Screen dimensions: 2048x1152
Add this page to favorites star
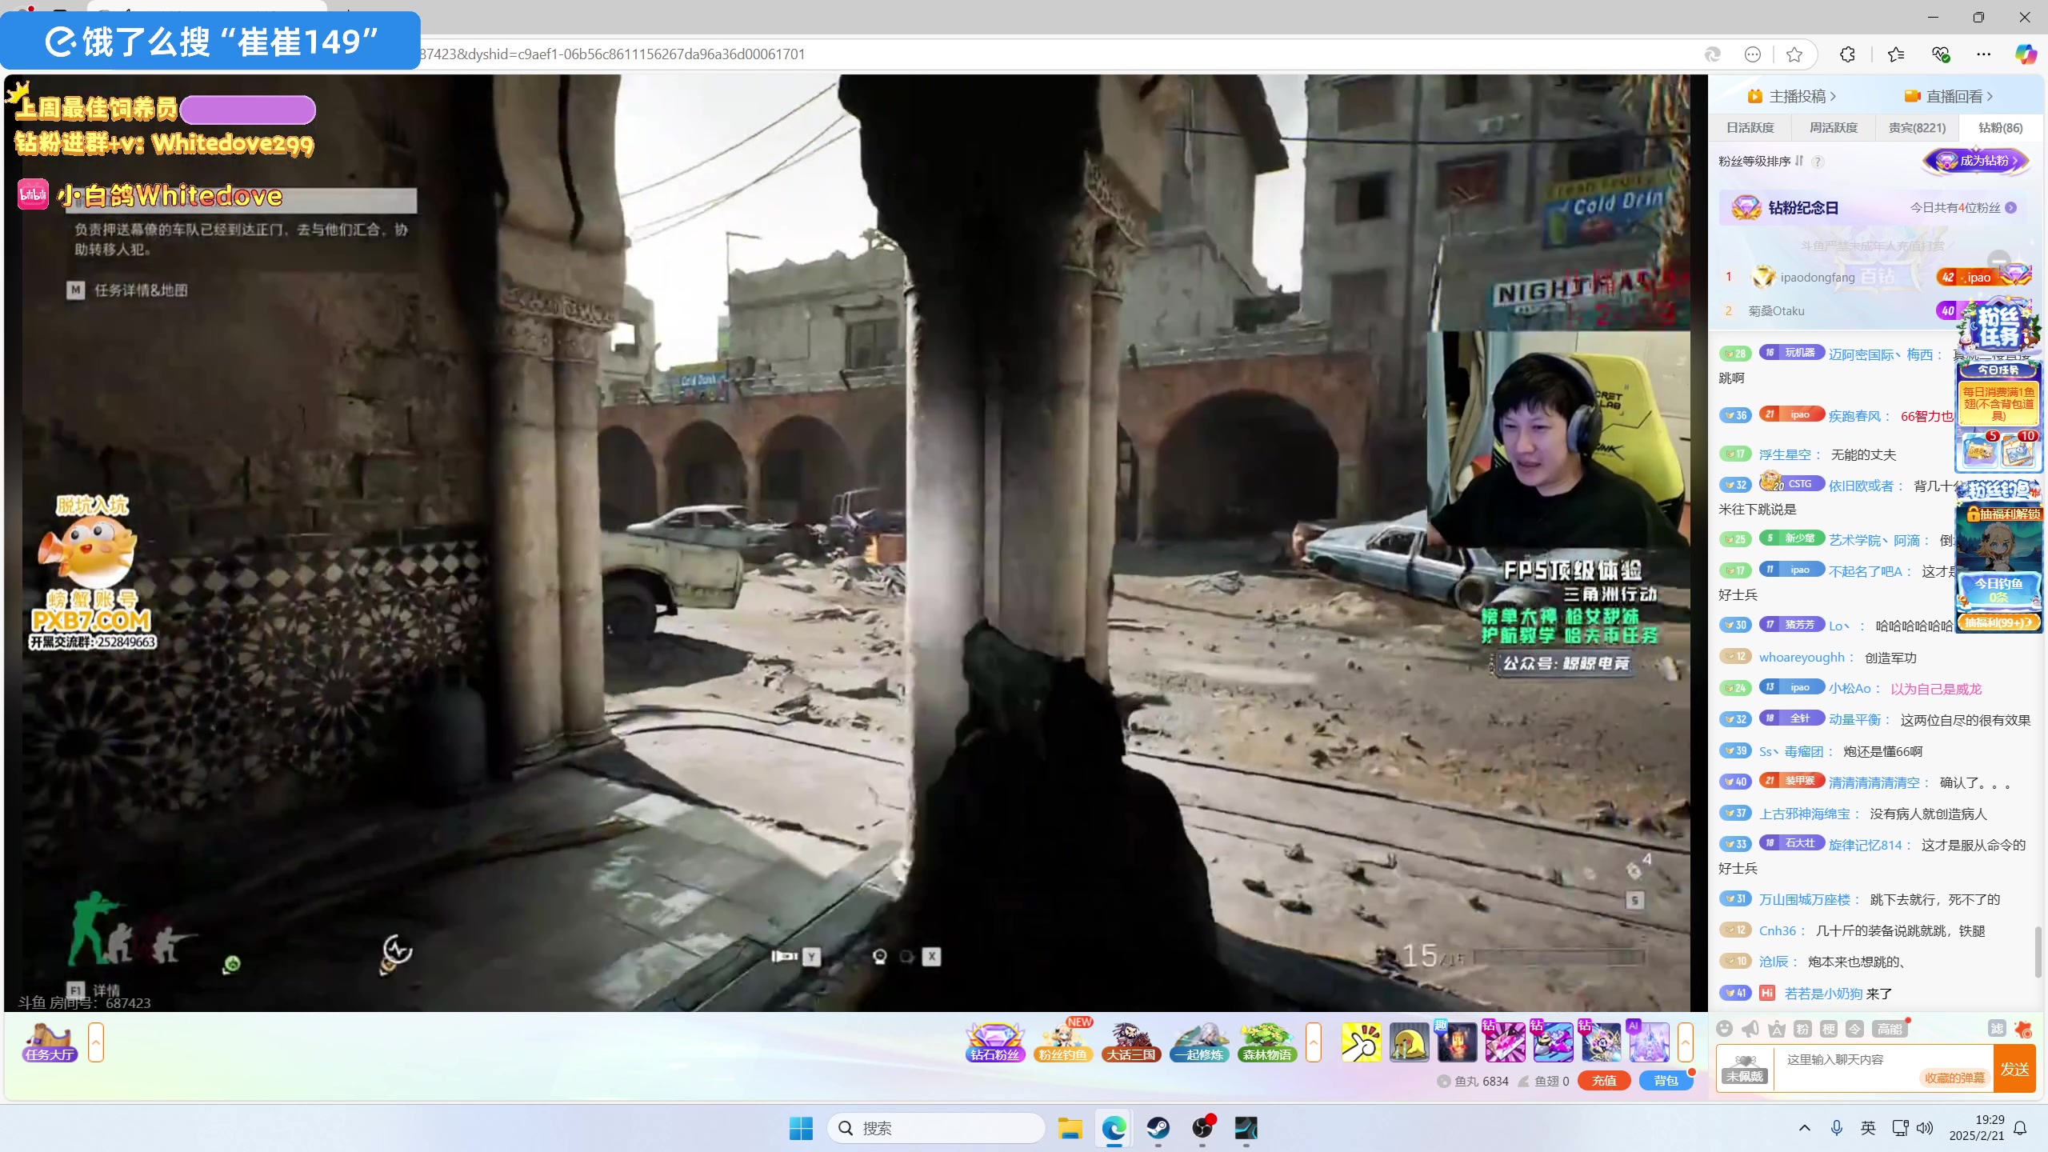point(1794,54)
